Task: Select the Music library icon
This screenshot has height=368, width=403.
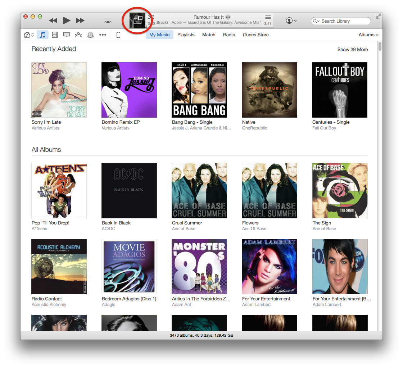Action: (x=43, y=35)
